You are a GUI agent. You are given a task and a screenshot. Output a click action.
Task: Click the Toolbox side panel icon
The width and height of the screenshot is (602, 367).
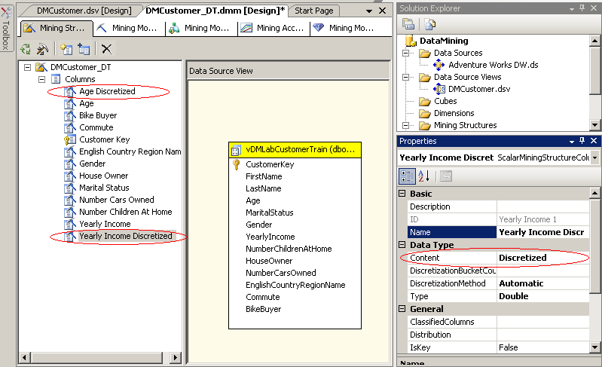[6, 13]
